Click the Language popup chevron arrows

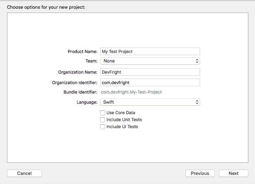point(197,102)
